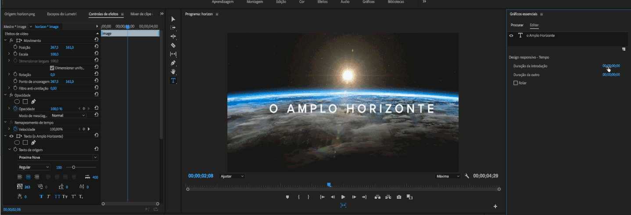Screen dimensions: 631x215
Task: Toggle Opacidade animation stopwatch
Action: click(x=15, y=108)
